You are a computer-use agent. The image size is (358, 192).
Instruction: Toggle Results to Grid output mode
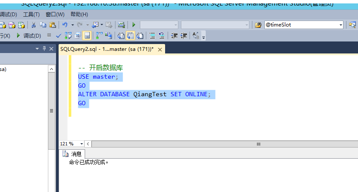pyautogui.click(x=130, y=35)
